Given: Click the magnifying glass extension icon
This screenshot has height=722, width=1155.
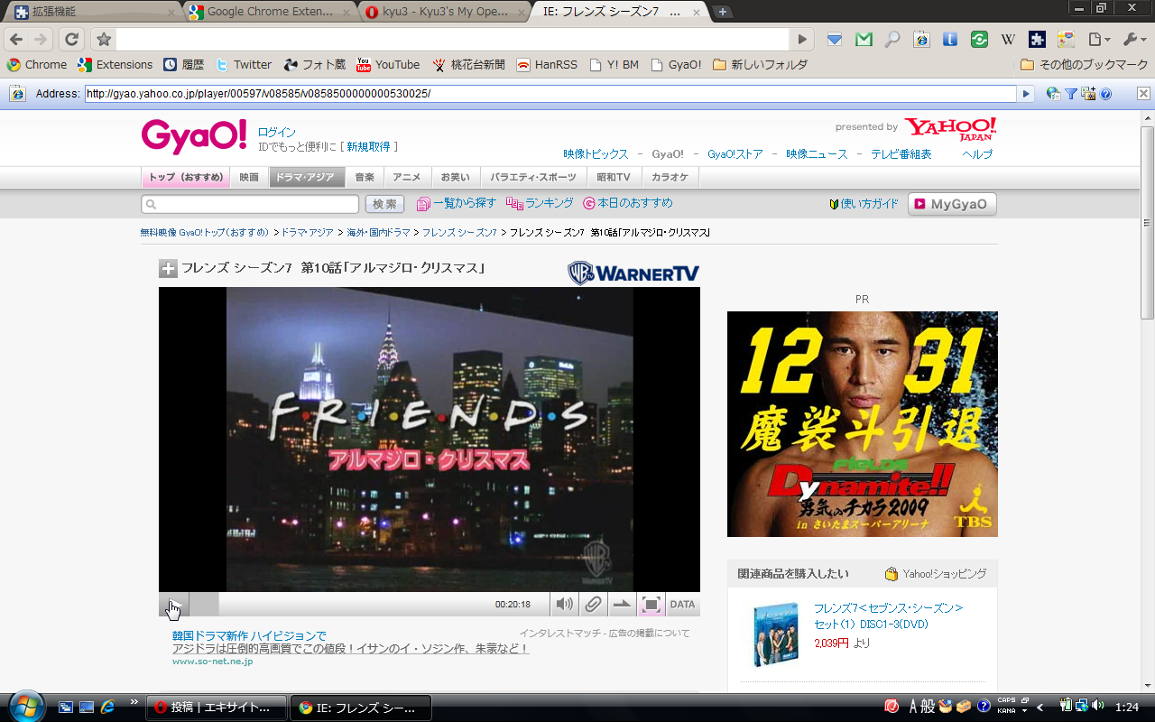Looking at the screenshot, I should (x=892, y=40).
